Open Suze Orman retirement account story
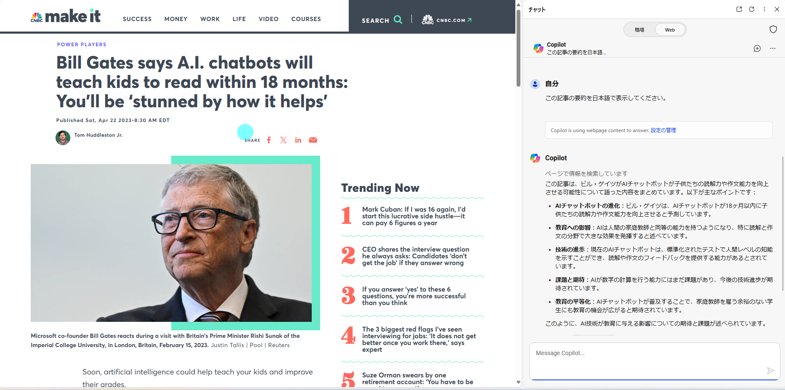 point(418,379)
